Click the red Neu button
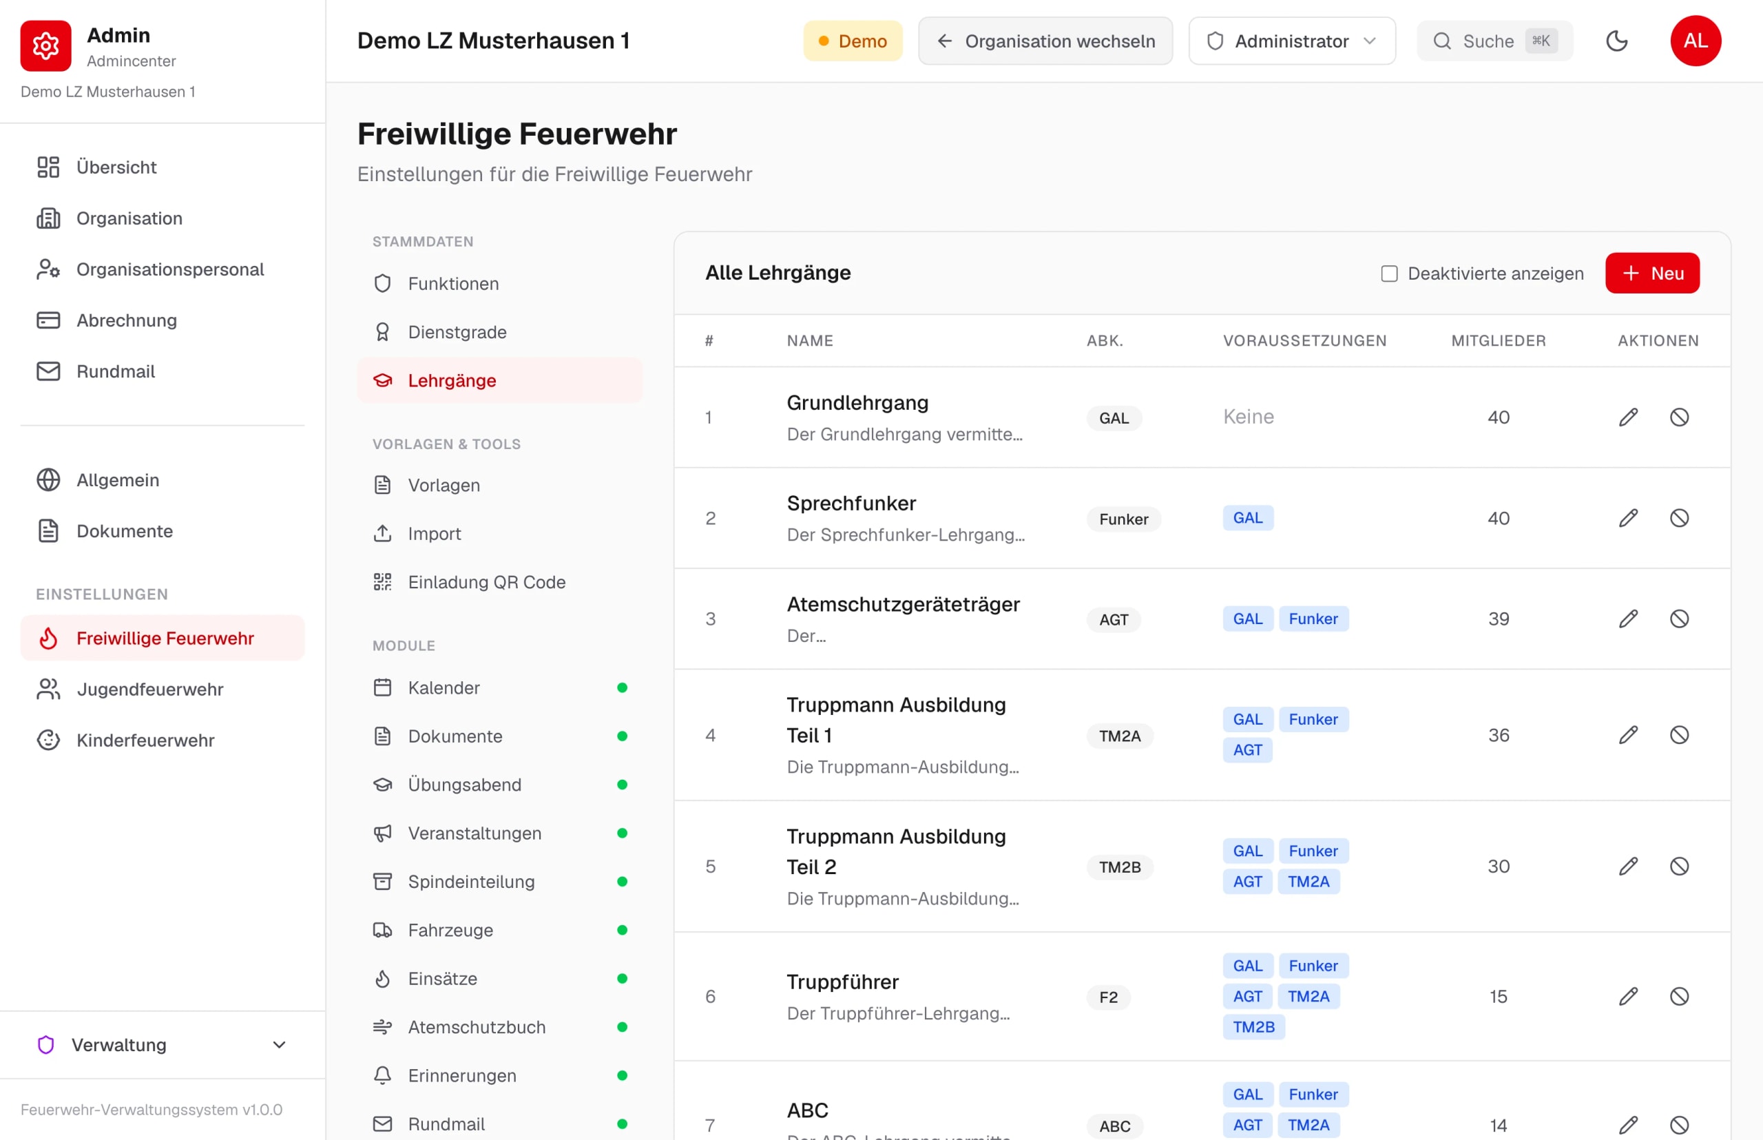Image resolution: width=1763 pixels, height=1140 pixels. coord(1652,273)
